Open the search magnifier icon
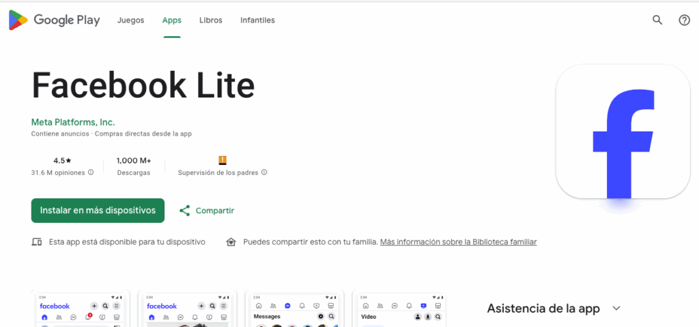 [657, 20]
